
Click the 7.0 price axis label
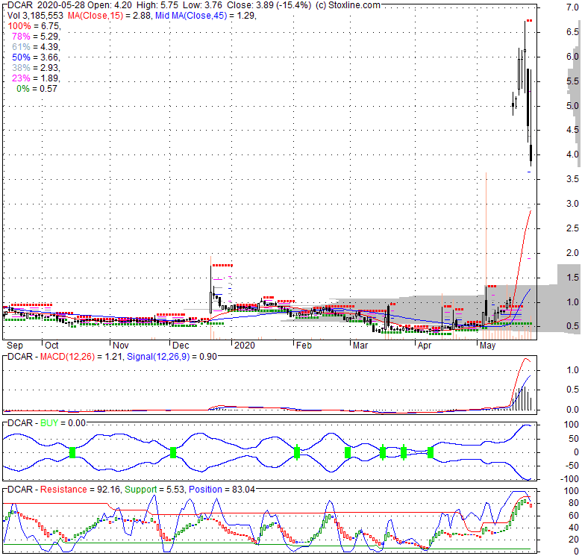(x=572, y=7)
